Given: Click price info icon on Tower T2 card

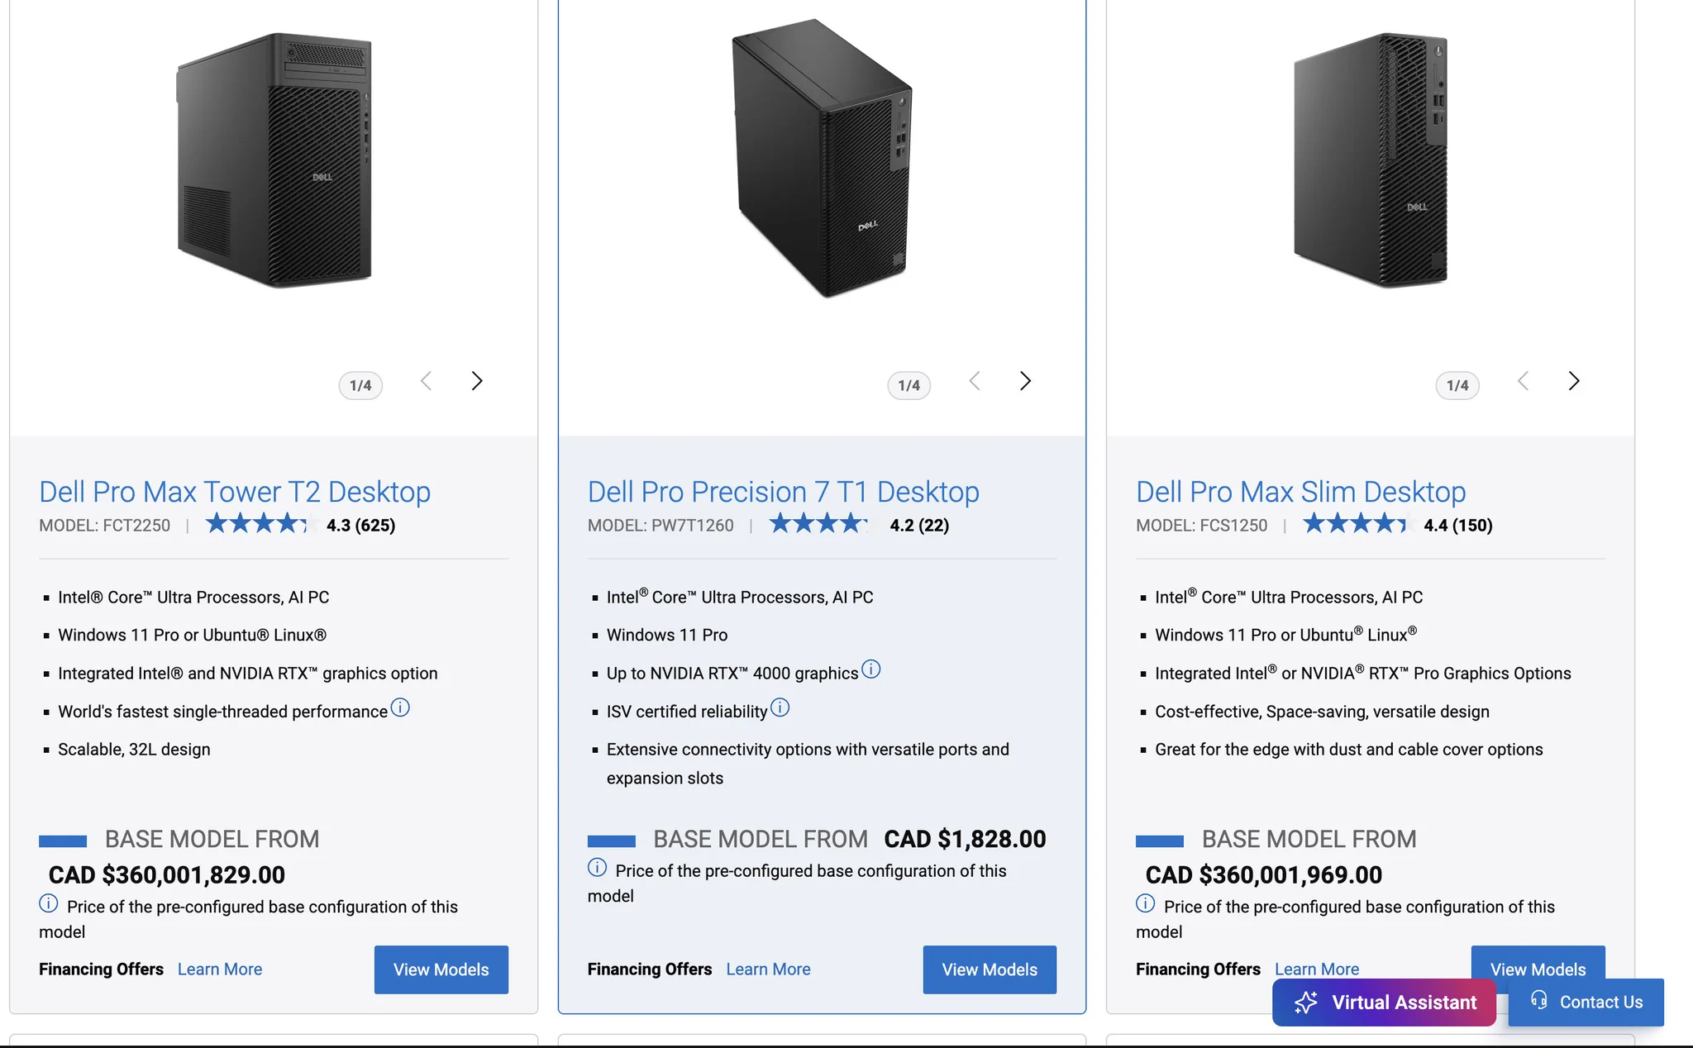Looking at the screenshot, I should tap(49, 903).
